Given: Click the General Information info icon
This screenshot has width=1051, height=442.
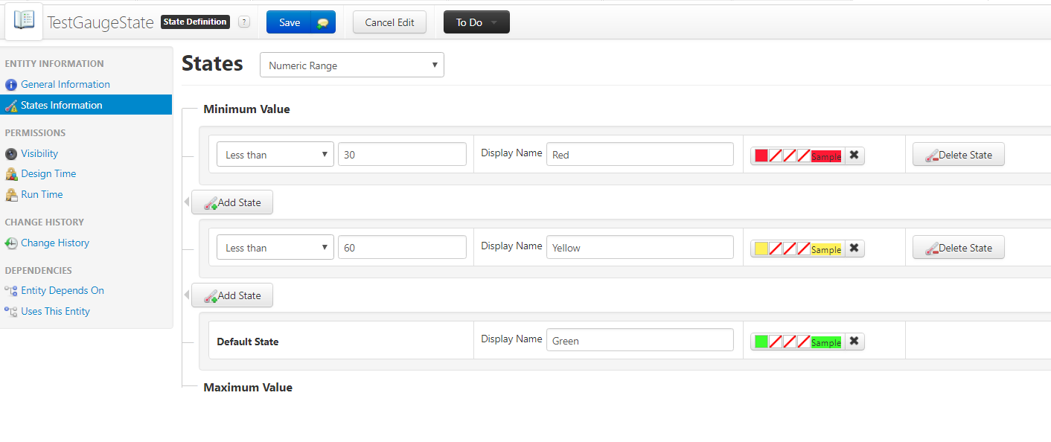Looking at the screenshot, I should (x=11, y=85).
